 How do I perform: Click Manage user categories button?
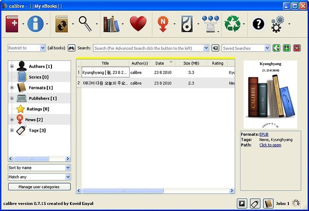coord(39,187)
